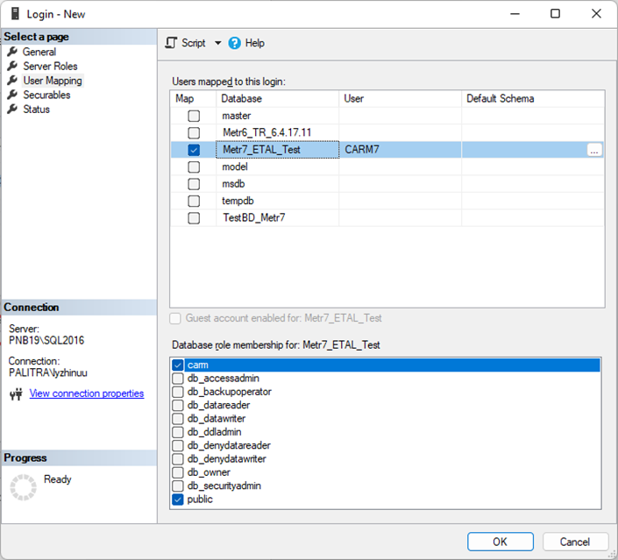This screenshot has width=618, height=560.
Task: Open the Securables page
Action: pos(46,95)
